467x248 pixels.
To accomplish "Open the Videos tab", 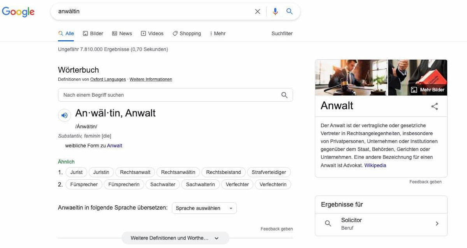I will click(152, 33).
